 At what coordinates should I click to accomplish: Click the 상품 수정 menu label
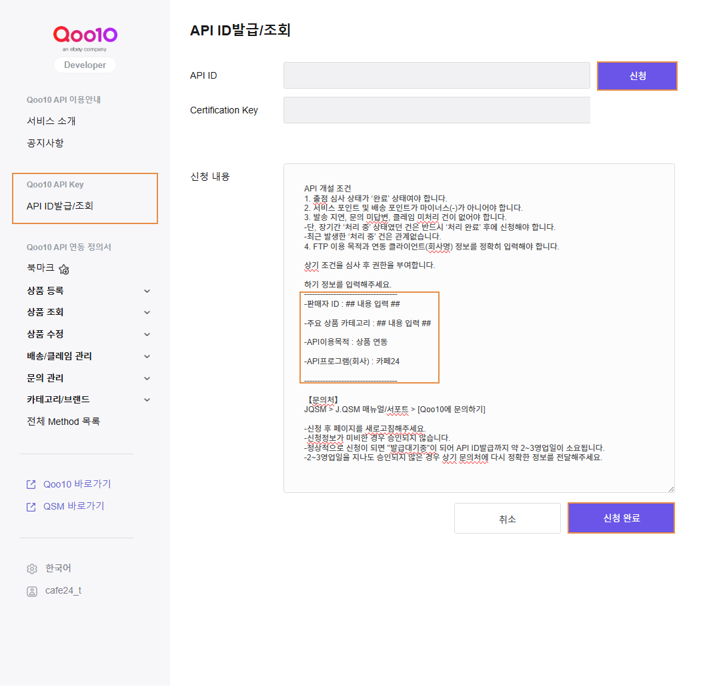(x=45, y=334)
